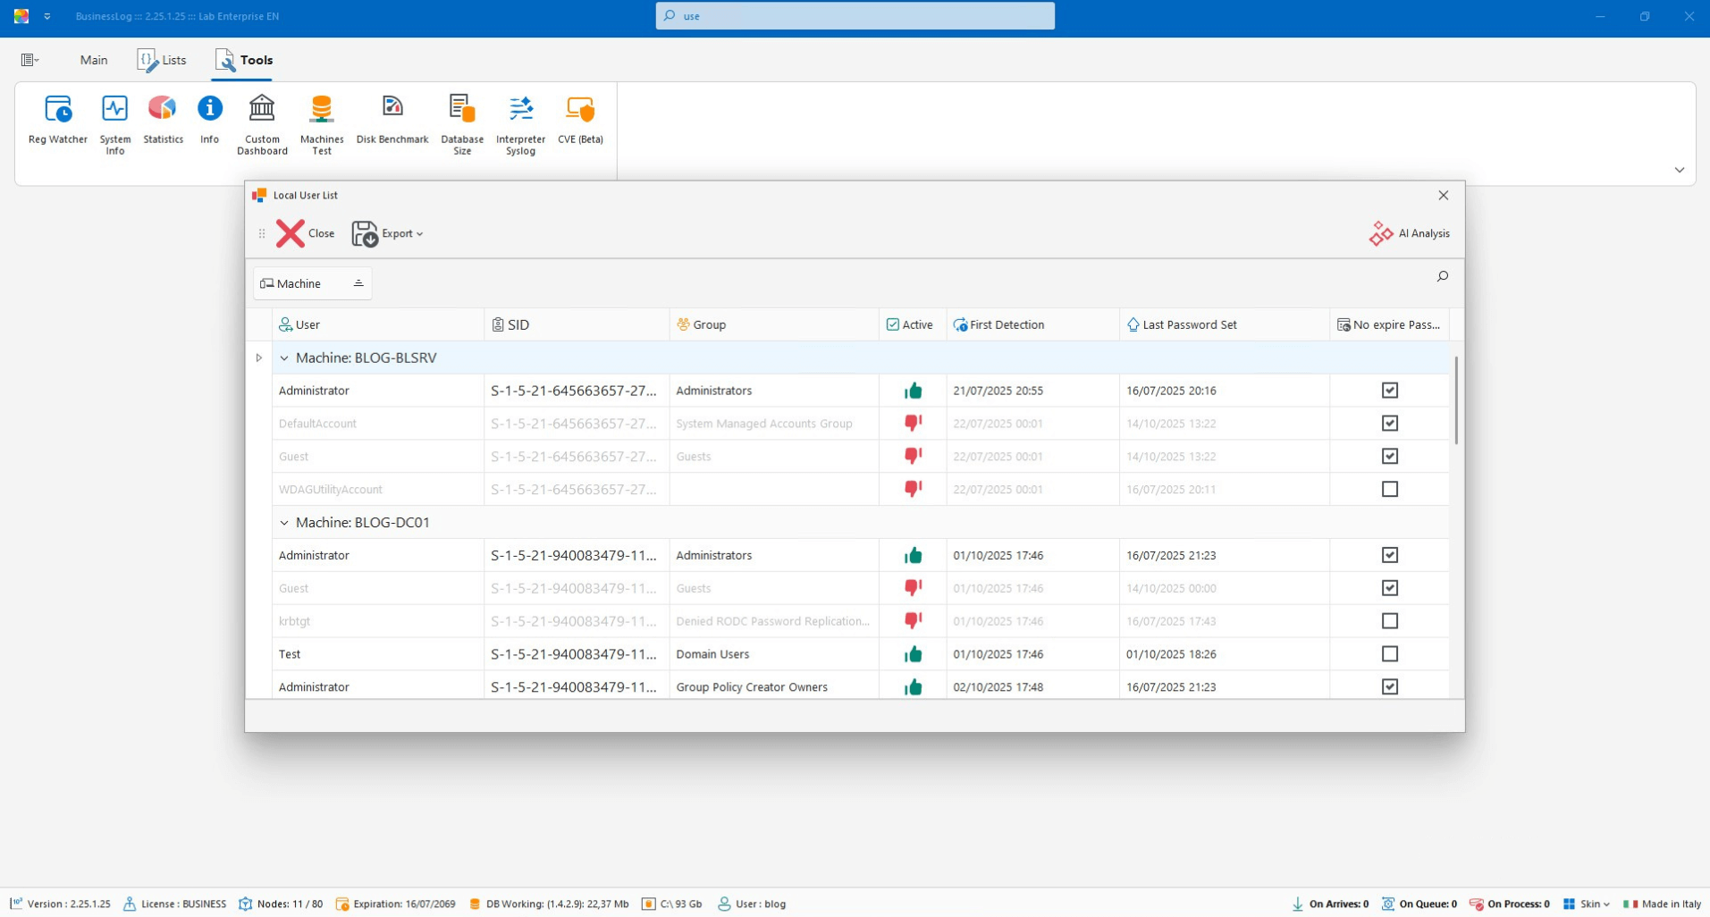Collapse the Machine: BLOG-BLSRV group

point(284,358)
